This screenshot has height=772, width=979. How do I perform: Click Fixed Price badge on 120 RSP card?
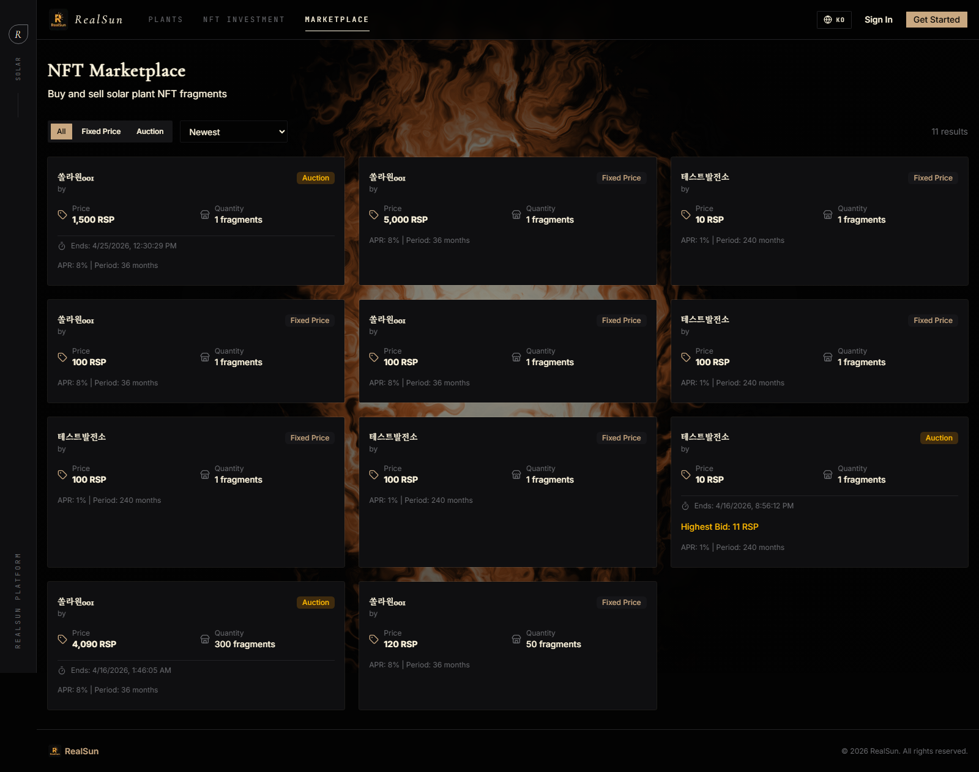621,603
